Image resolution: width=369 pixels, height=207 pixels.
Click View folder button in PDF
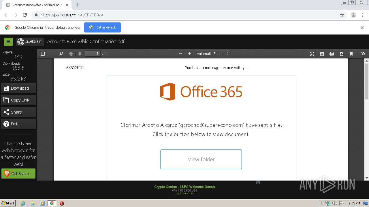click(201, 159)
